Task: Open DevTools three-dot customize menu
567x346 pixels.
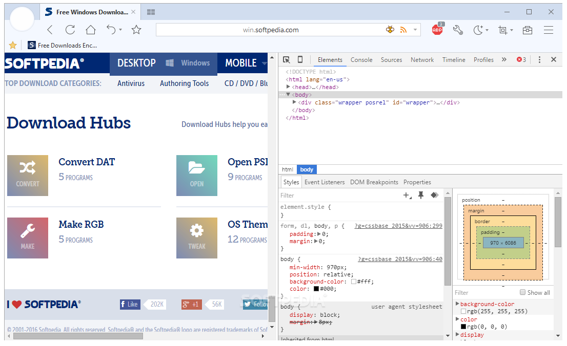Action: pyautogui.click(x=539, y=59)
